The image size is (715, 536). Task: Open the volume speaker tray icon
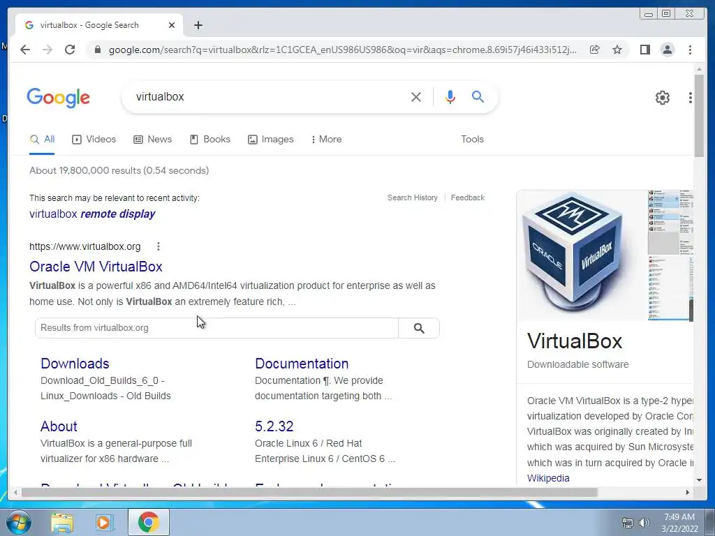coord(644,523)
